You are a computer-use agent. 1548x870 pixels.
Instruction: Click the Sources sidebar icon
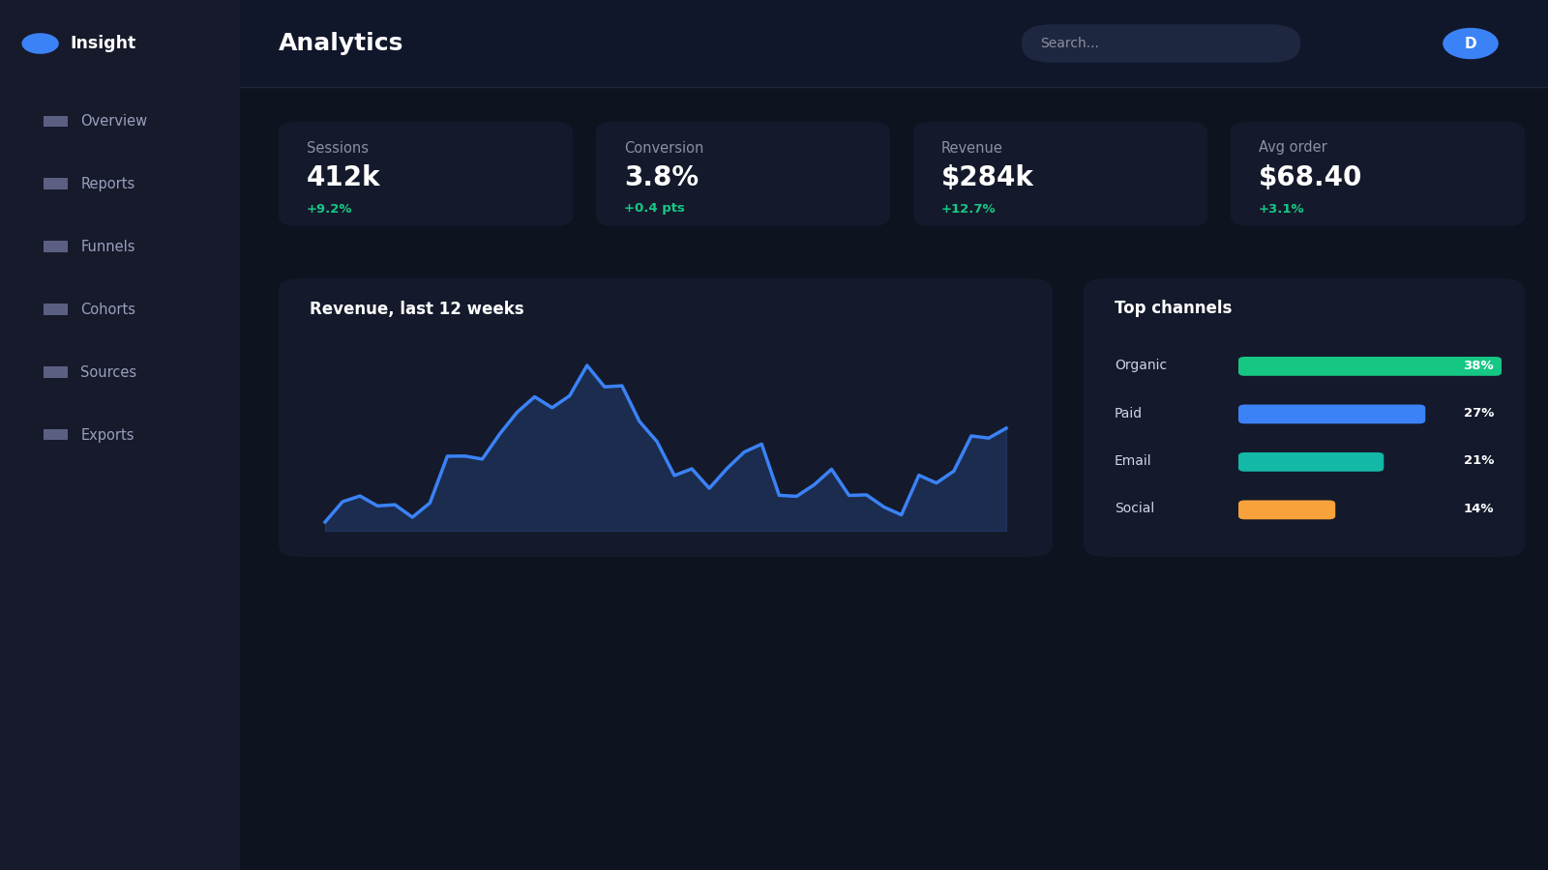(55, 372)
